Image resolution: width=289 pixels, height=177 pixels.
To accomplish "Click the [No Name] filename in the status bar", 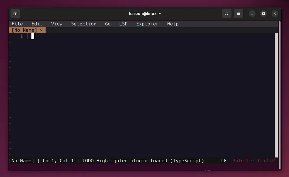I will [x=22, y=161].
